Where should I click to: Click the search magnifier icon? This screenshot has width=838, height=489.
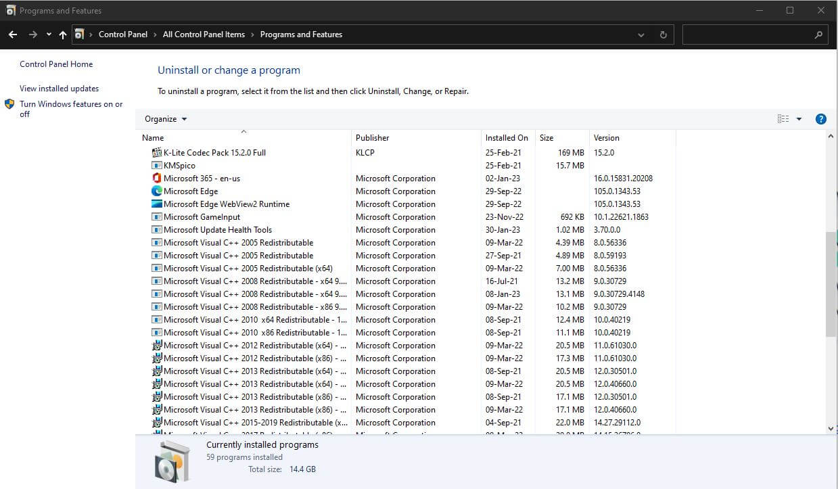(818, 34)
